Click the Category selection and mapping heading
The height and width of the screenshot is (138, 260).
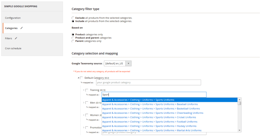(x=95, y=53)
